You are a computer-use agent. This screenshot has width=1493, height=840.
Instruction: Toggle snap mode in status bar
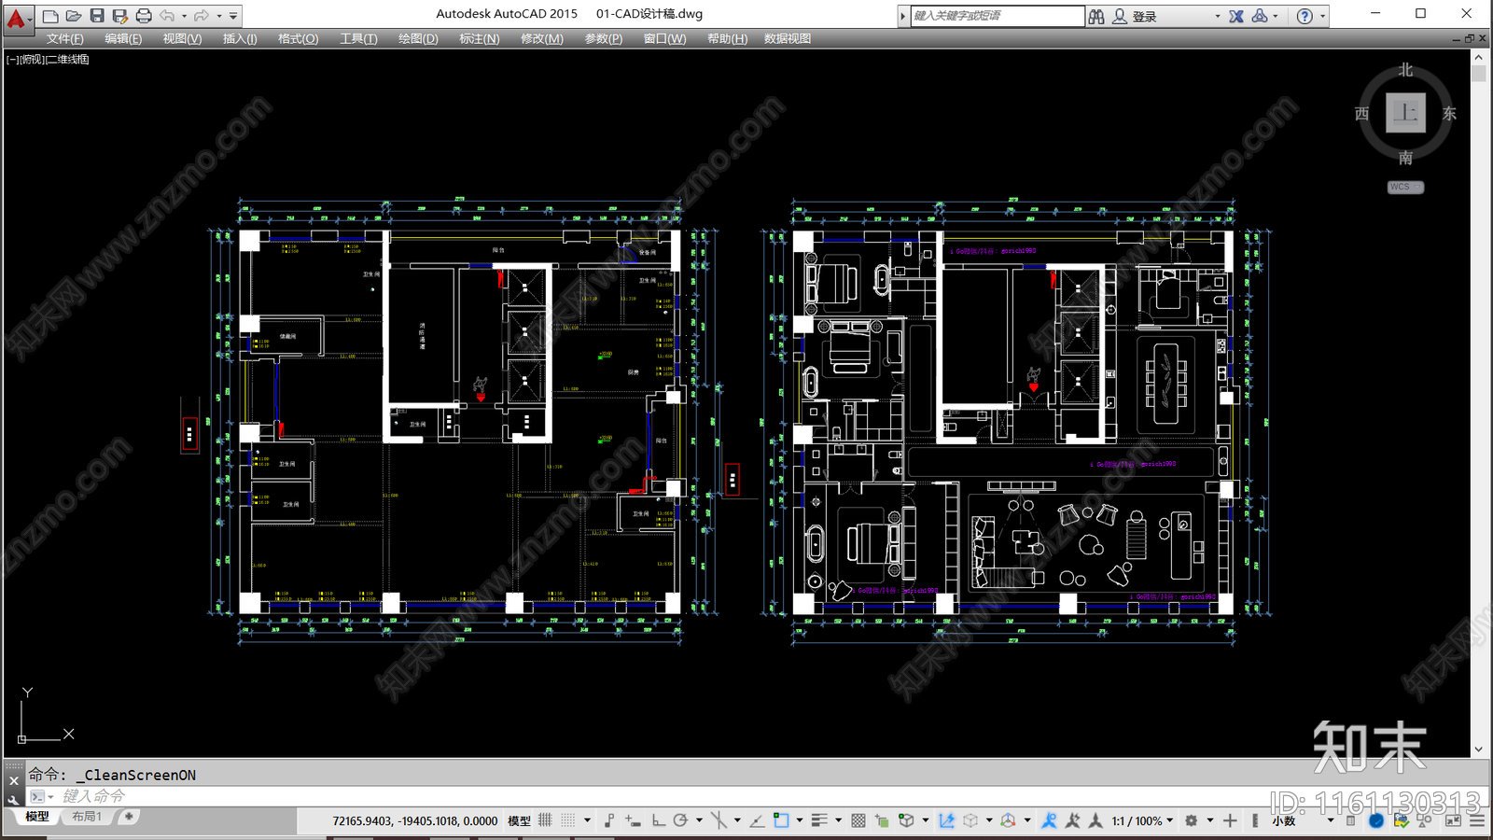[x=567, y=820]
